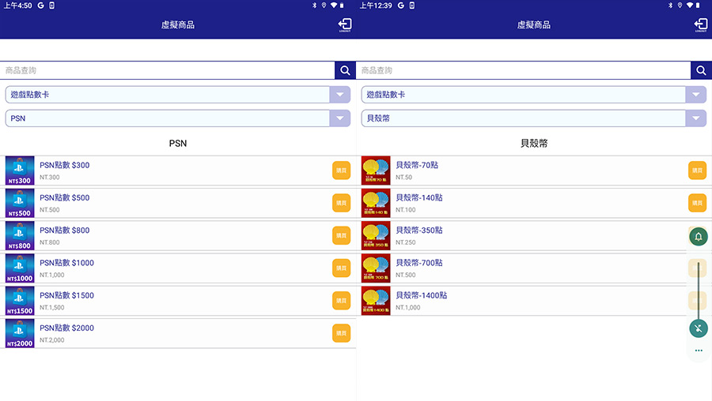The image size is (712, 401).
Task: Click Wi-Fi icon in right status bar
Action: click(690, 6)
